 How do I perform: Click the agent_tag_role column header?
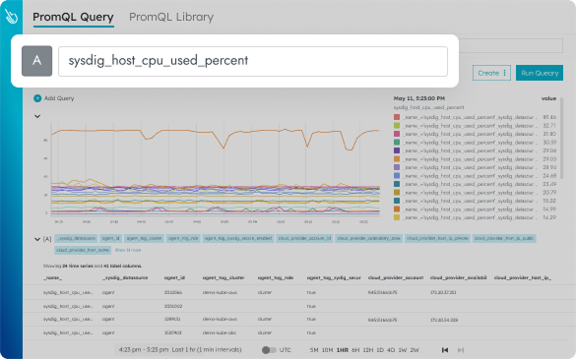[276, 278]
